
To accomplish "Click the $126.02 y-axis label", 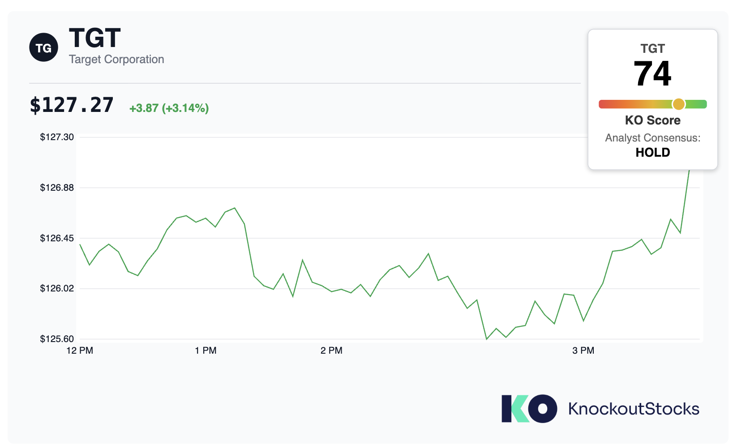I will [x=57, y=288].
